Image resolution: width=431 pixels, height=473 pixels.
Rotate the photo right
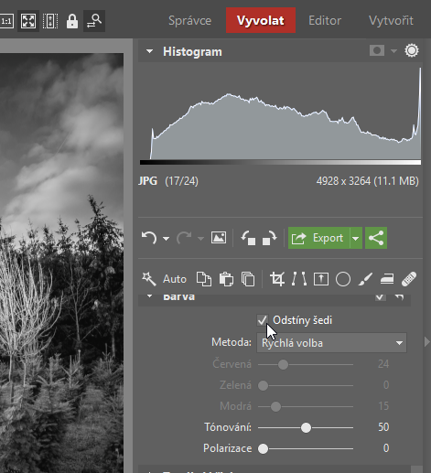[x=269, y=238]
